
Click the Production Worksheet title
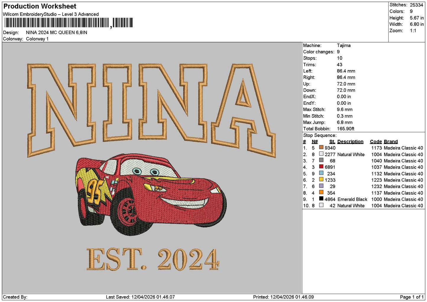pyautogui.click(x=40, y=6)
